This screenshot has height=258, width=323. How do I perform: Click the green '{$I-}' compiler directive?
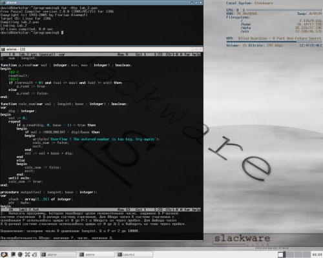(14, 72)
